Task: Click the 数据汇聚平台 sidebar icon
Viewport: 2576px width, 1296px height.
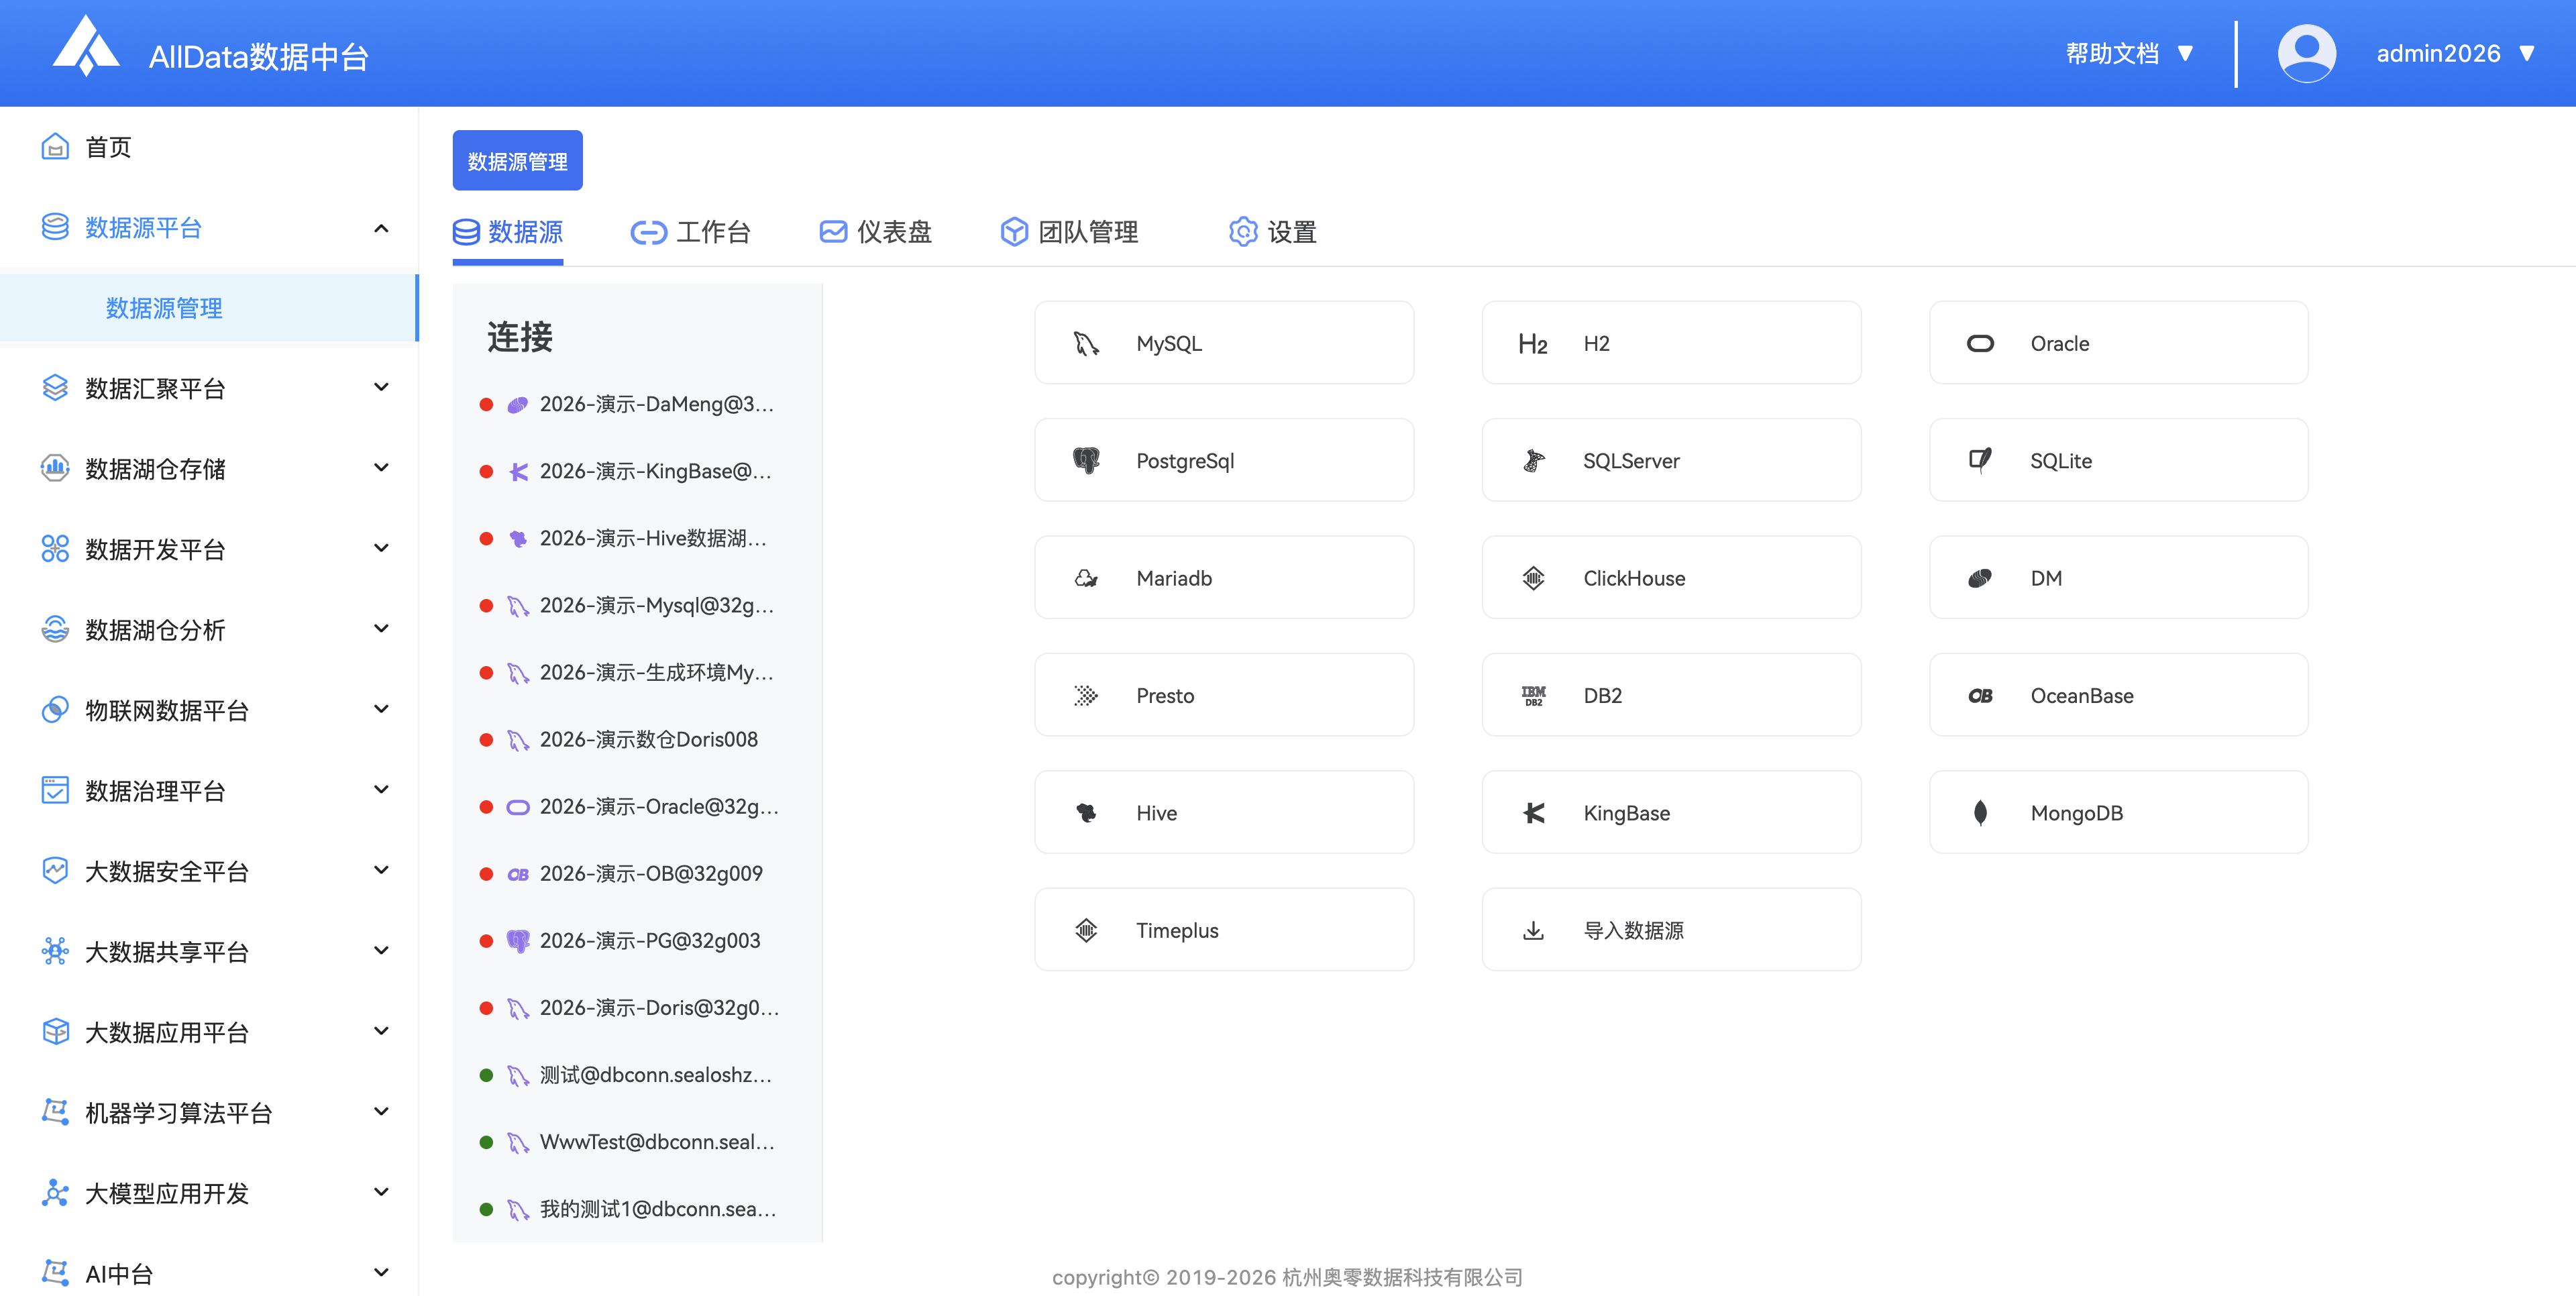Action: pos(55,388)
